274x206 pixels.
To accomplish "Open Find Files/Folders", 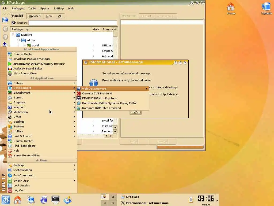I will pos(42,146).
